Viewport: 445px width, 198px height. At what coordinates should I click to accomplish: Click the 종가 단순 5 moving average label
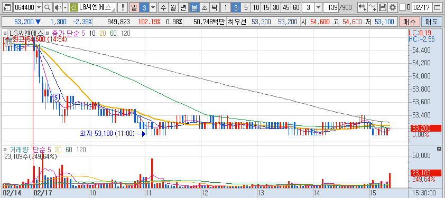pos(68,33)
